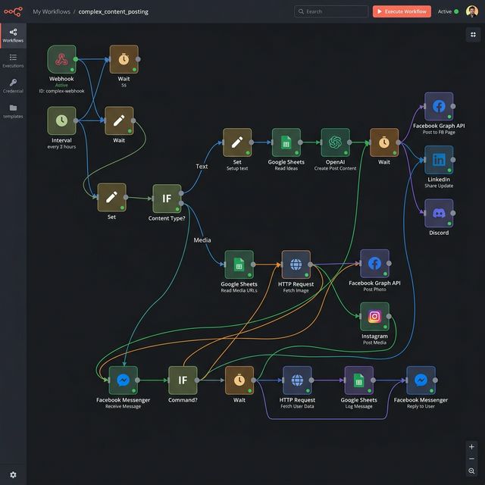Open the user avatar menu
Image resolution: width=485 pixels, height=485 pixels.
pyautogui.click(x=472, y=11)
